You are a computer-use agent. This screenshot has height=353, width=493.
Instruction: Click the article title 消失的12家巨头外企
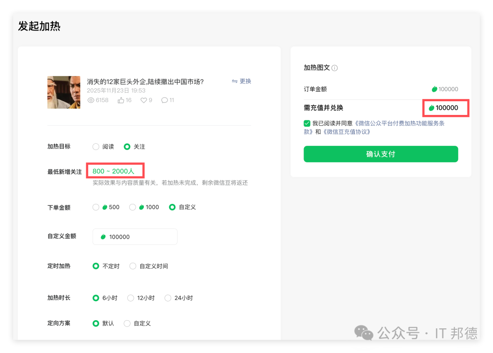pyautogui.click(x=145, y=82)
